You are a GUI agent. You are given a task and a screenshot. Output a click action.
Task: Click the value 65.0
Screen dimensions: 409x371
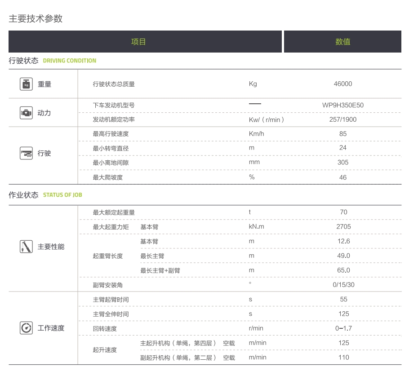pyautogui.click(x=343, y=270)
